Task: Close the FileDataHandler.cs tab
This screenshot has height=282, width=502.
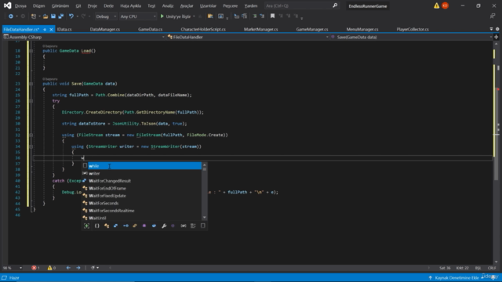Action: tap(51, 29)
